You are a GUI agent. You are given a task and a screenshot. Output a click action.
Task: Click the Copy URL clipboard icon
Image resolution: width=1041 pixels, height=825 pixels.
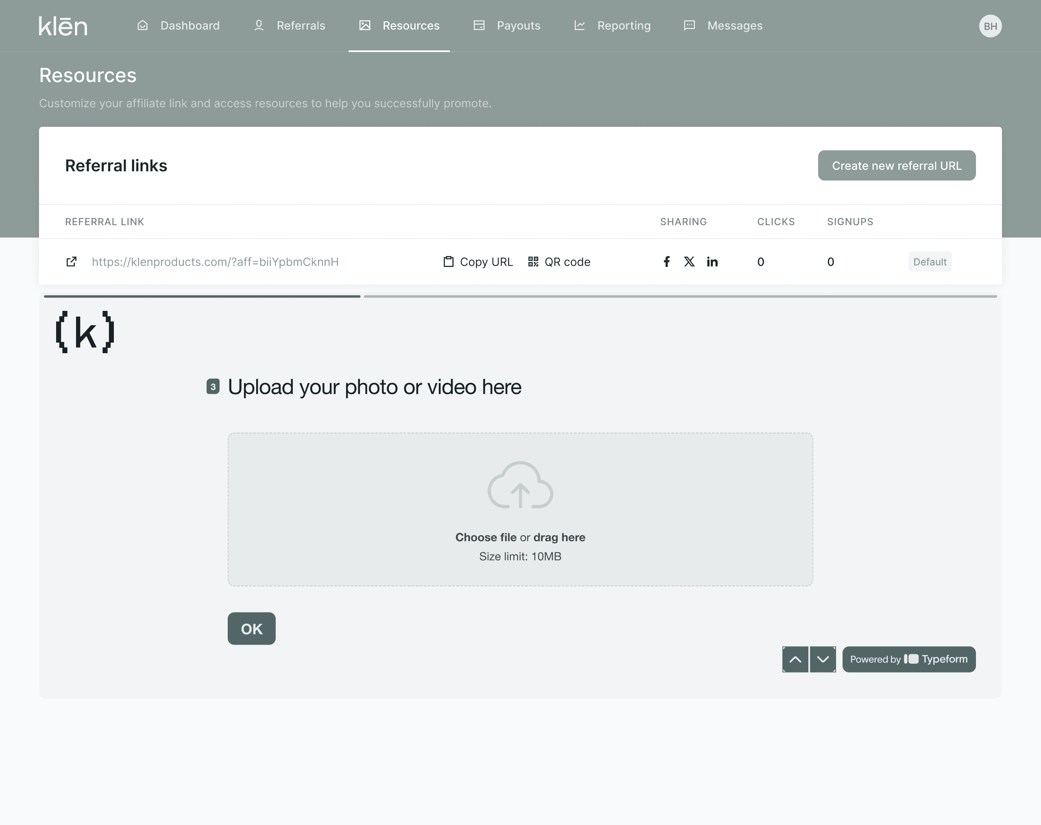[x=449, y=261]
